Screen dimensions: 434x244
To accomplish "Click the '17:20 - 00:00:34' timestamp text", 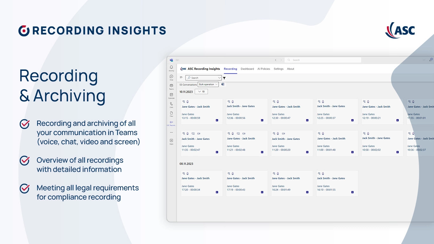I will click(191, 190).
